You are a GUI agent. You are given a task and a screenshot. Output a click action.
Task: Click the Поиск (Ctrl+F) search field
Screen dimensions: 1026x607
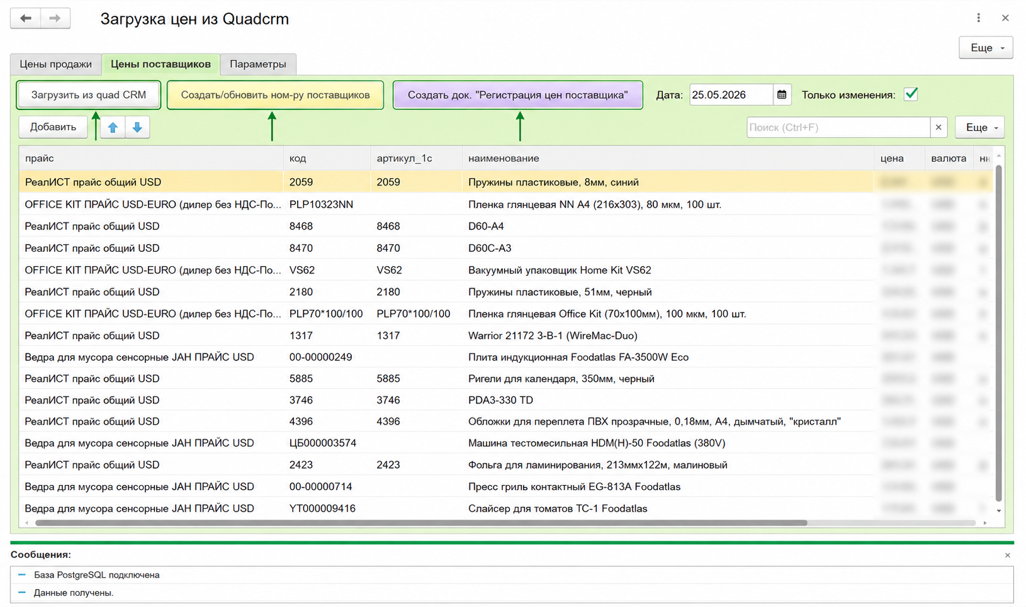838,127
